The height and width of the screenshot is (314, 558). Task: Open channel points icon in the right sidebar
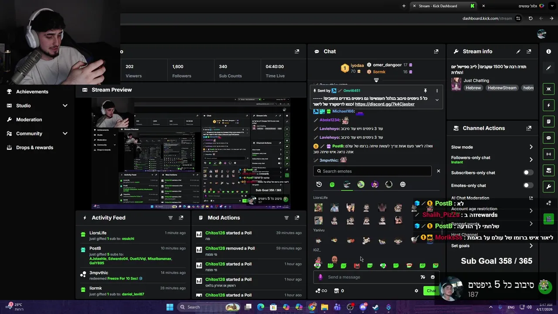[548, 203]
